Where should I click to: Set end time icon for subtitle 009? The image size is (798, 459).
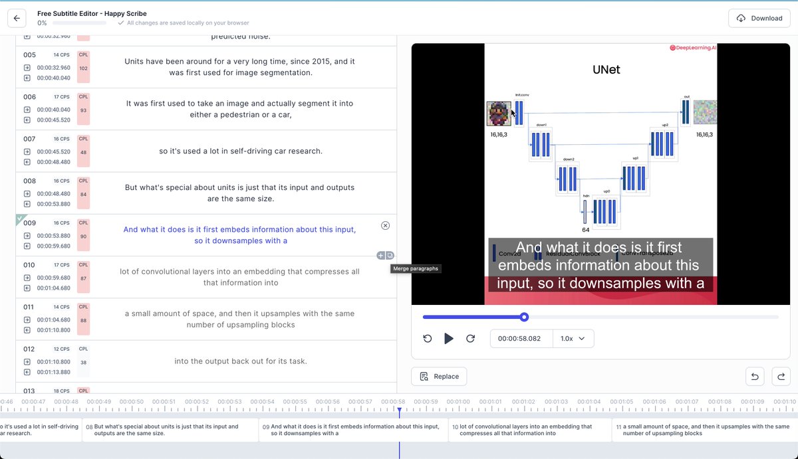click(27, 246)
